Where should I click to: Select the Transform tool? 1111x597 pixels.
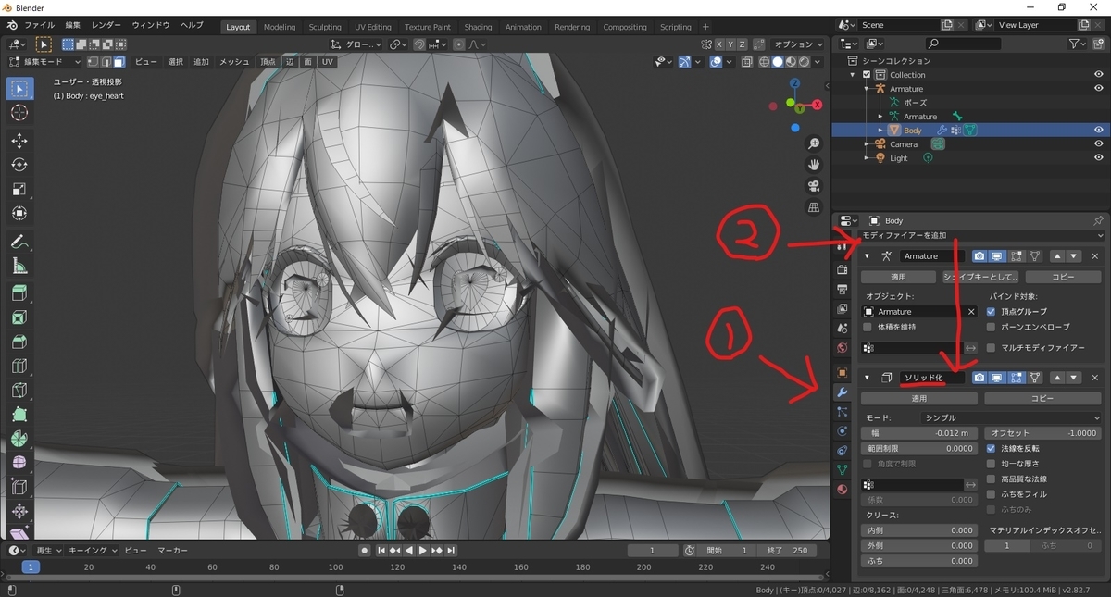click(19, 213)
